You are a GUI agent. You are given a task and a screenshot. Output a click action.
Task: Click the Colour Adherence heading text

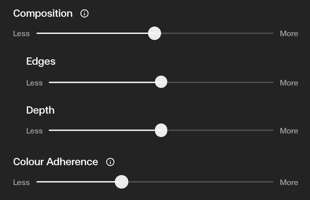[x=55, y=162]
